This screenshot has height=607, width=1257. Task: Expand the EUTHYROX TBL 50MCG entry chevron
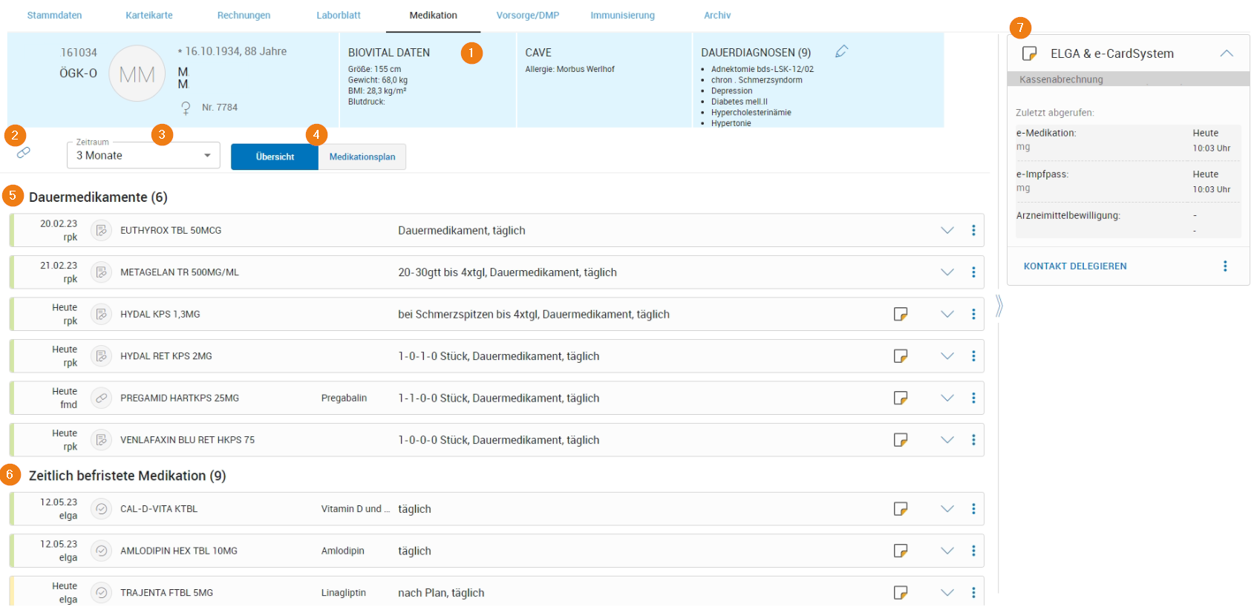(947, 231)
